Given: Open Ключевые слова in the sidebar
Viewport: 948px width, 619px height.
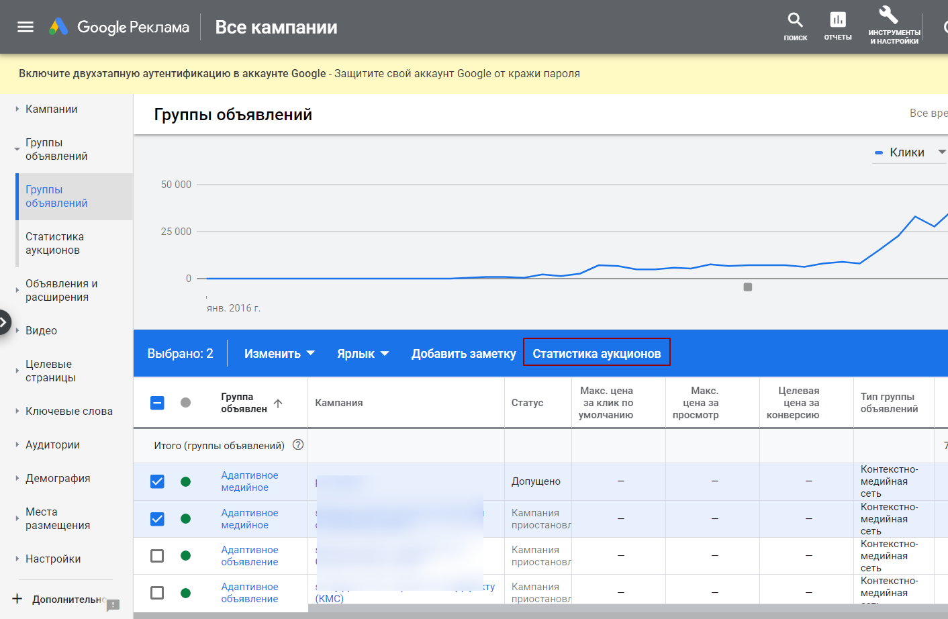Looking at the screenshot, I should (68, 411).
